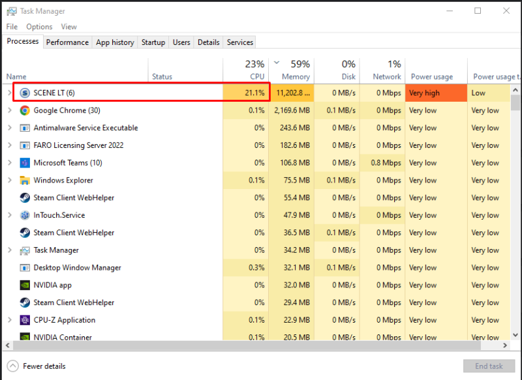Click the Google Chrome process icon

pos(25,111)
